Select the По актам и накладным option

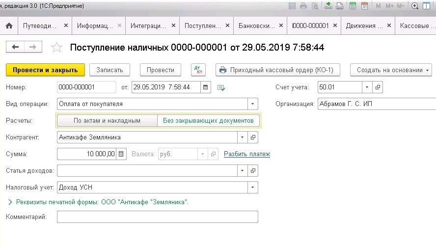tap(107, 120)
